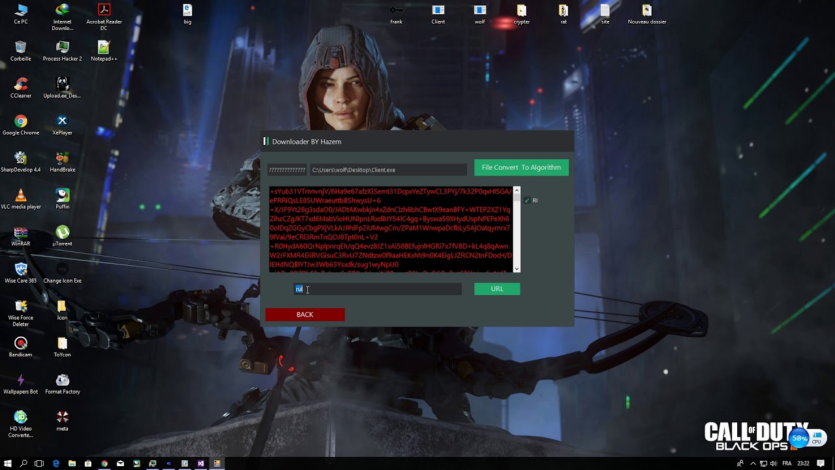Select Change Icon Exe desktop icon
This screenshot has width=835, height=470.
pyautogui.click(x=63, y=274)
